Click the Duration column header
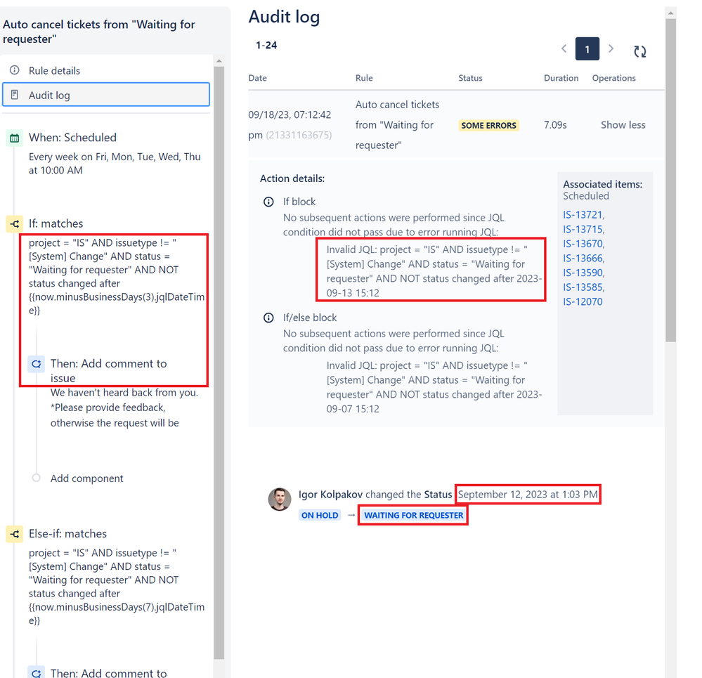The height and width of the screenshot is (678, 702). pos(561,78)
